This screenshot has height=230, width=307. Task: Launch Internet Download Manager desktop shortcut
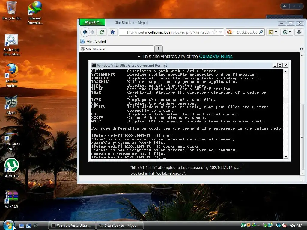point(35,13)
